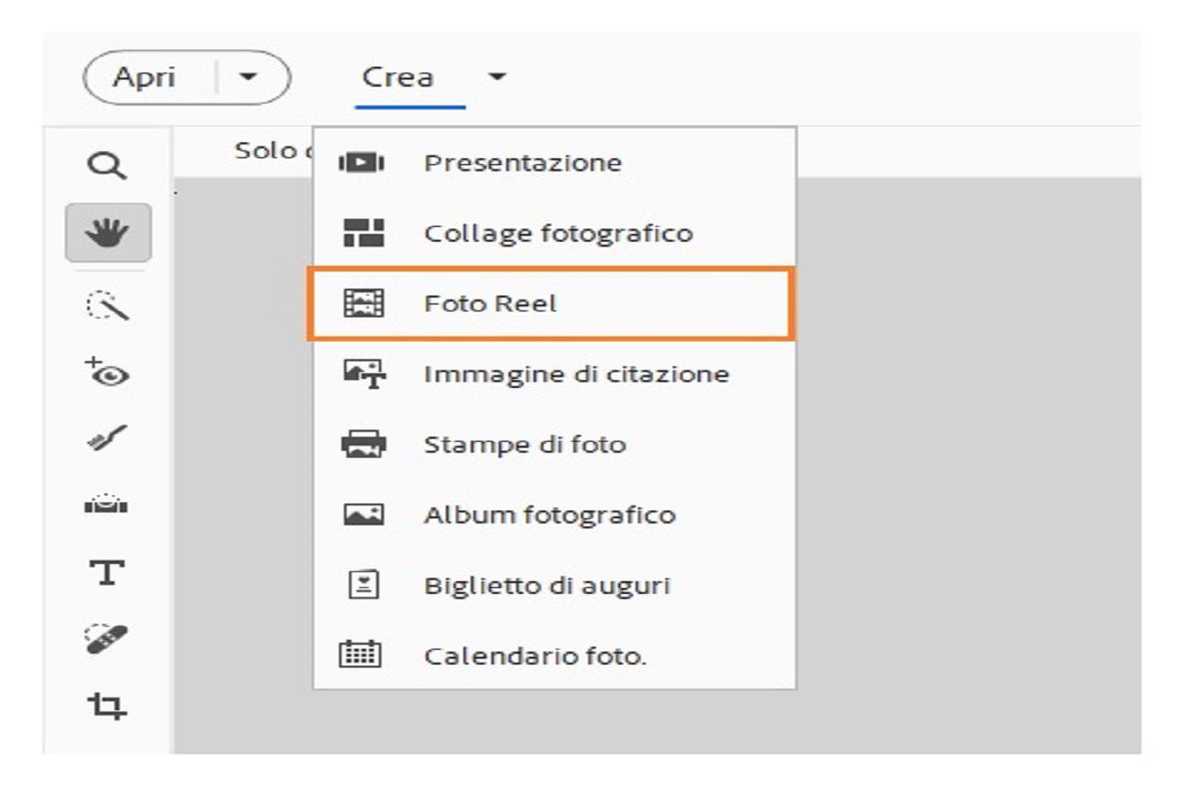Select Stampe di foto menu item

(524, 444)
